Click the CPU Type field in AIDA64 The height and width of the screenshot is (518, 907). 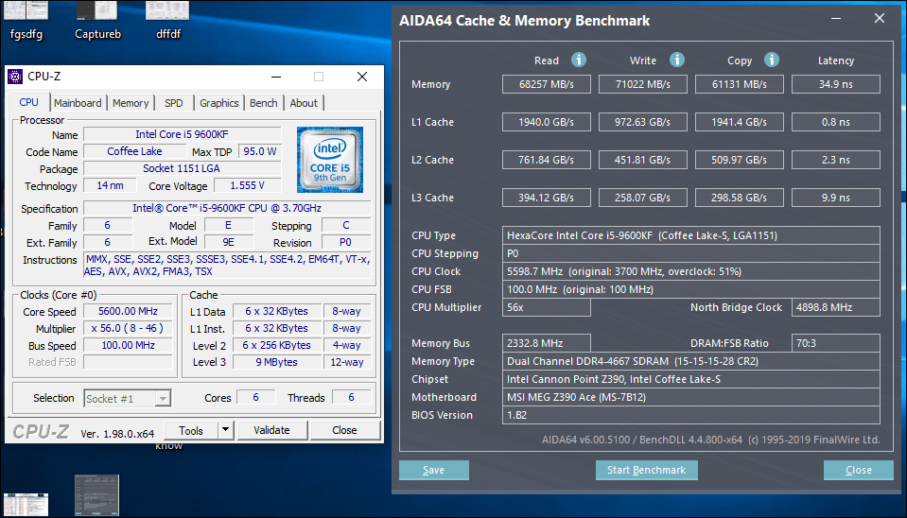click(691, 235)
